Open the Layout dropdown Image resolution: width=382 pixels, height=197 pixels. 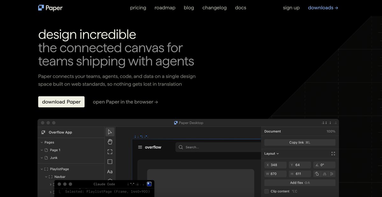pos(270,153)
